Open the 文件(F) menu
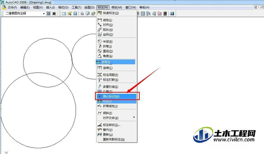The height and width of the screenshot is (154, 264). 12,7
